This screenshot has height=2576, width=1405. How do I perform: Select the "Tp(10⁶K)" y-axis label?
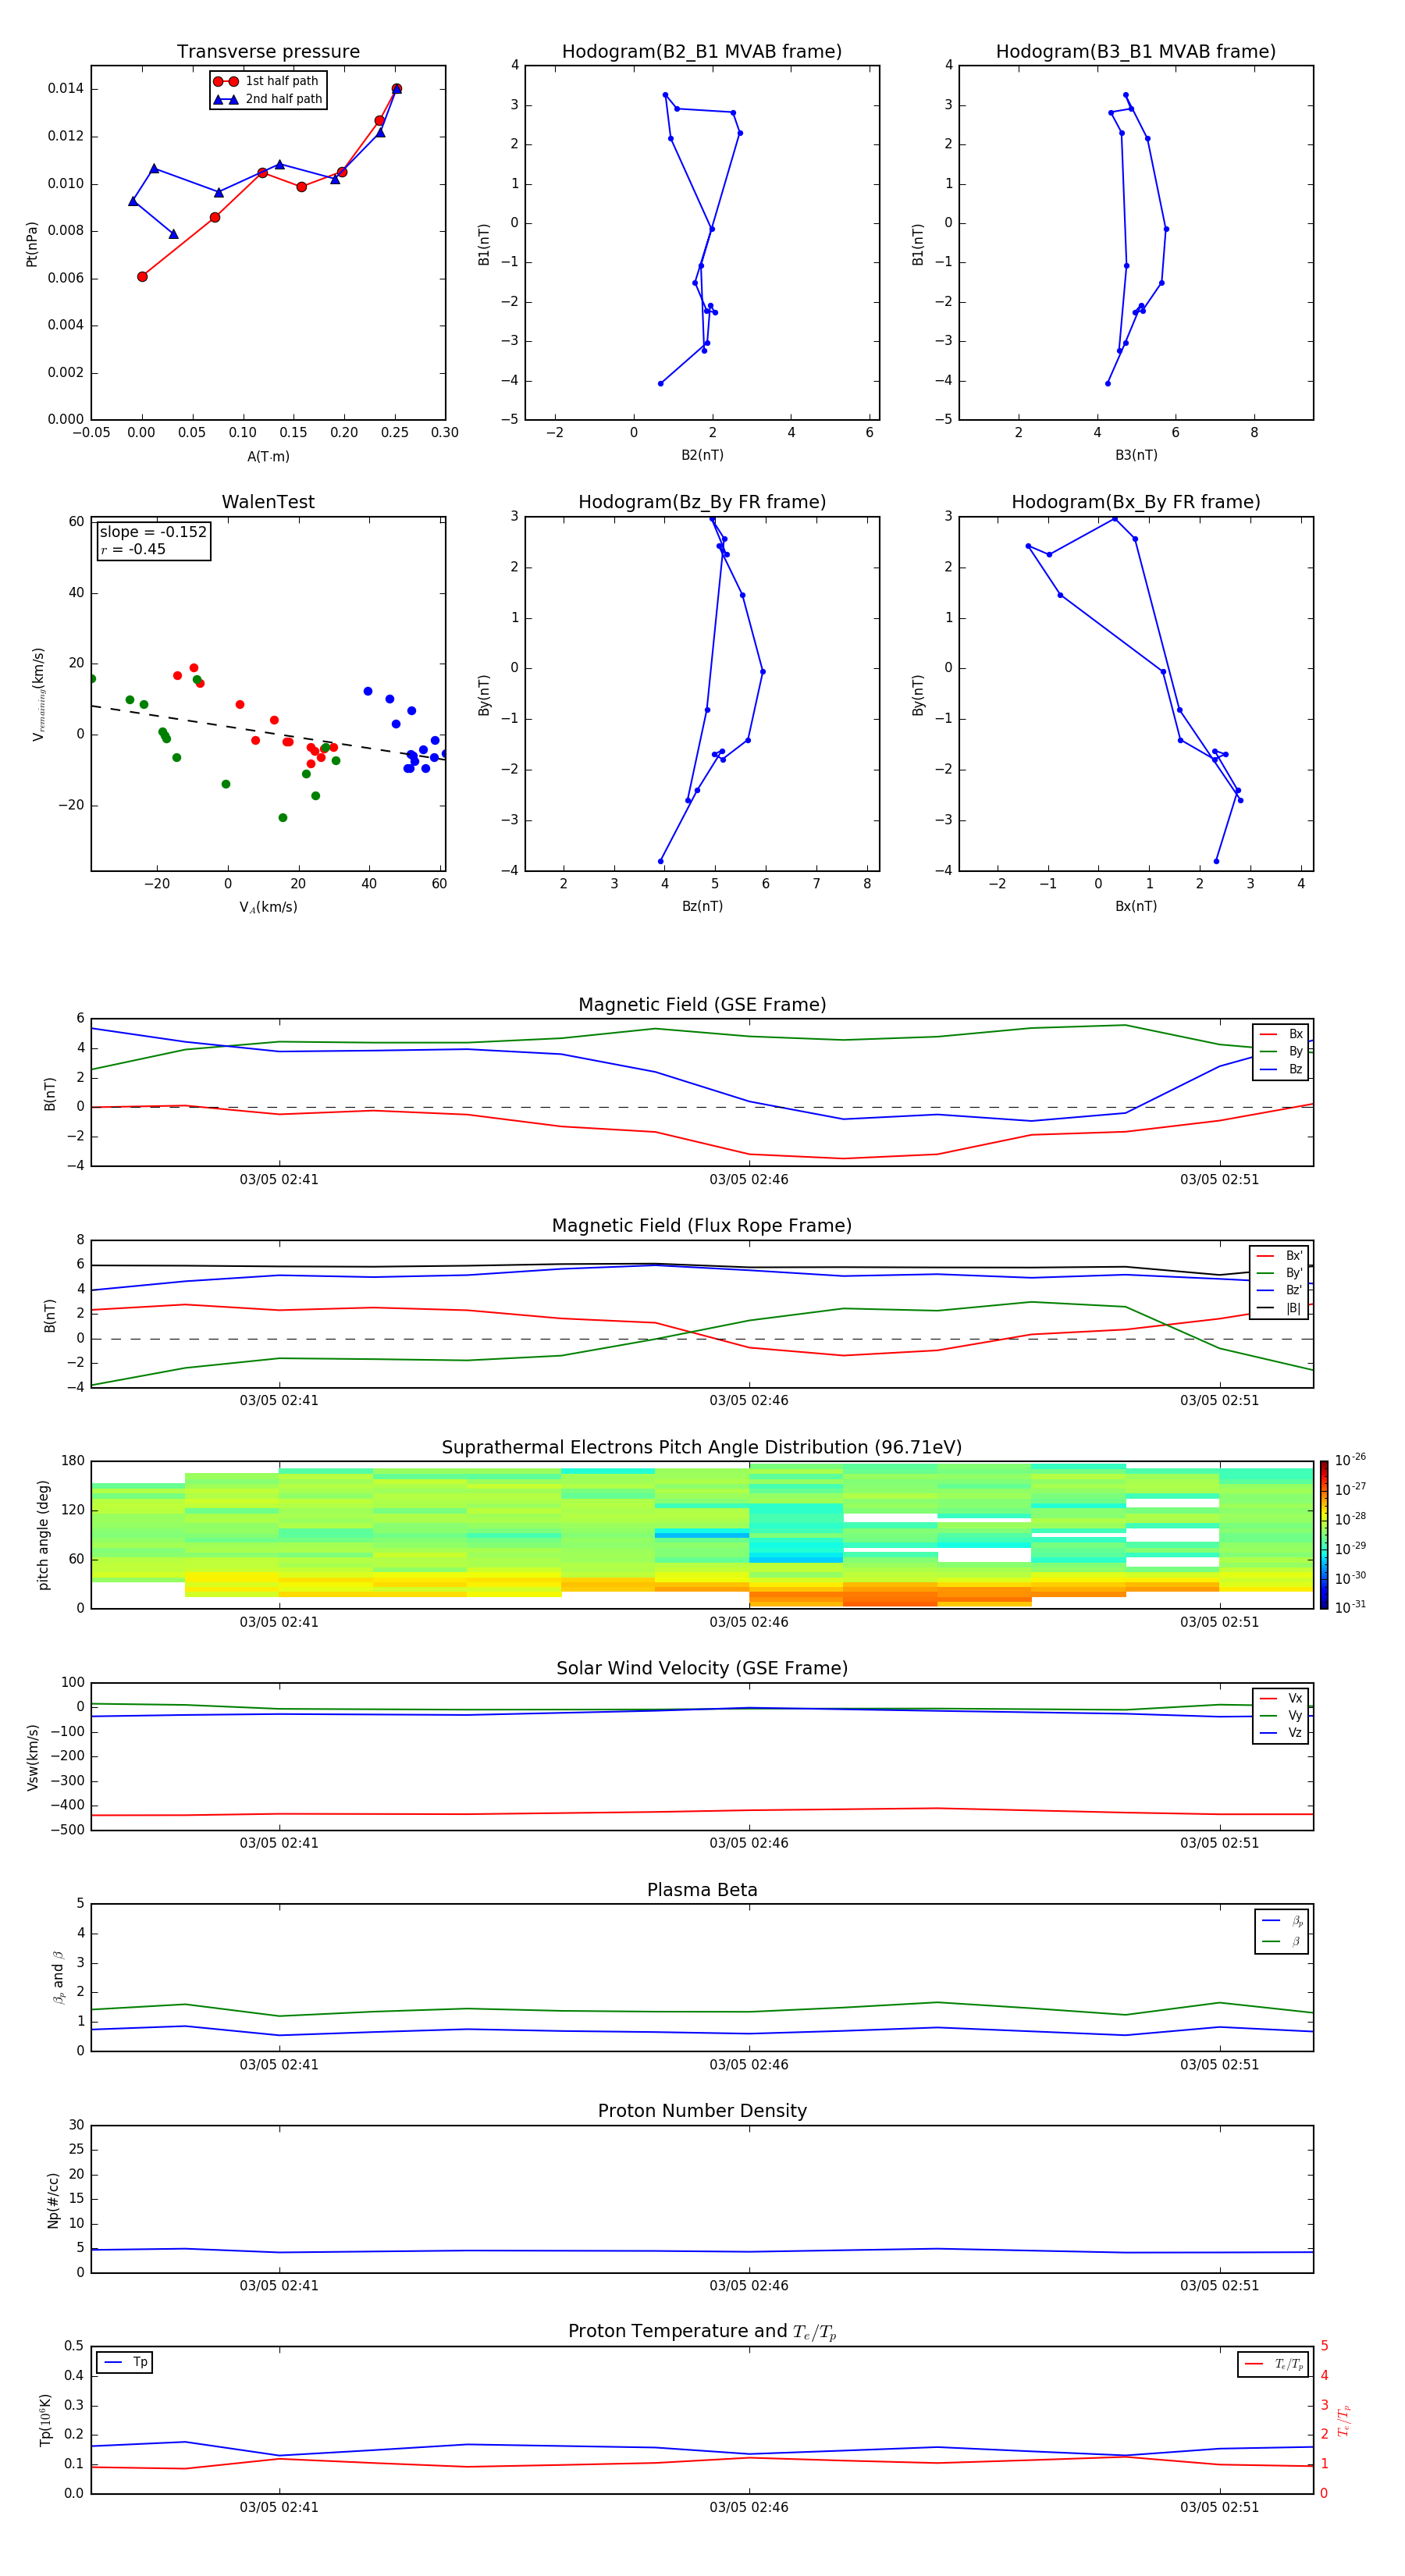point(45,2420)
